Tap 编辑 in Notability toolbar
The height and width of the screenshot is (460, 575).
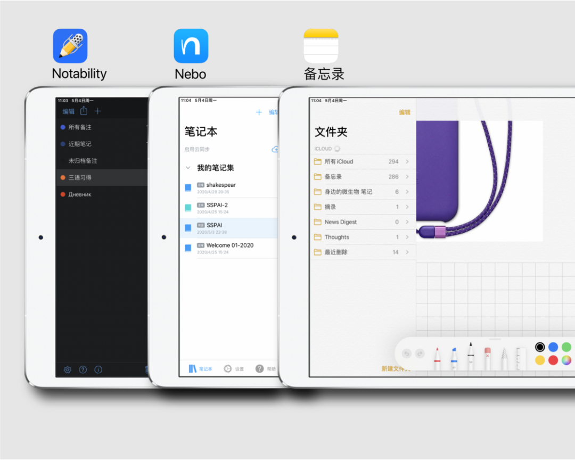pos(68,111)
